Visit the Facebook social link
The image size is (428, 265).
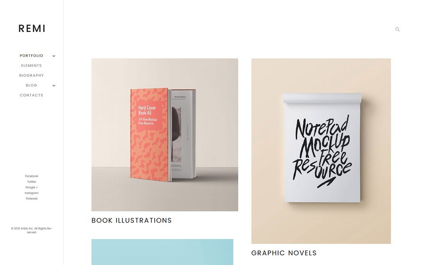point(31,176)
